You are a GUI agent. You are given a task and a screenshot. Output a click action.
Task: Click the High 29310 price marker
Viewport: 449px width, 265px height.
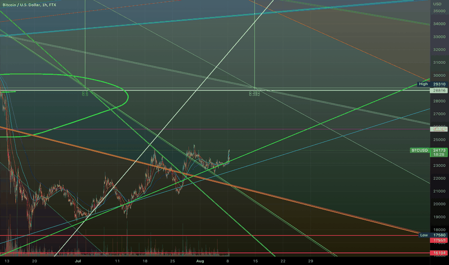click(433, 84)
